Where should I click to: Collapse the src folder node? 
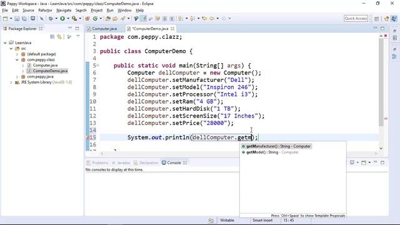[x=11, y=49]
